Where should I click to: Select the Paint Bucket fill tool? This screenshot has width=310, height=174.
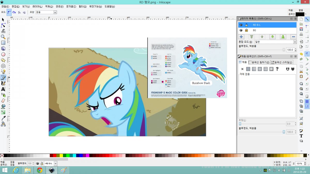click(3, 106)
